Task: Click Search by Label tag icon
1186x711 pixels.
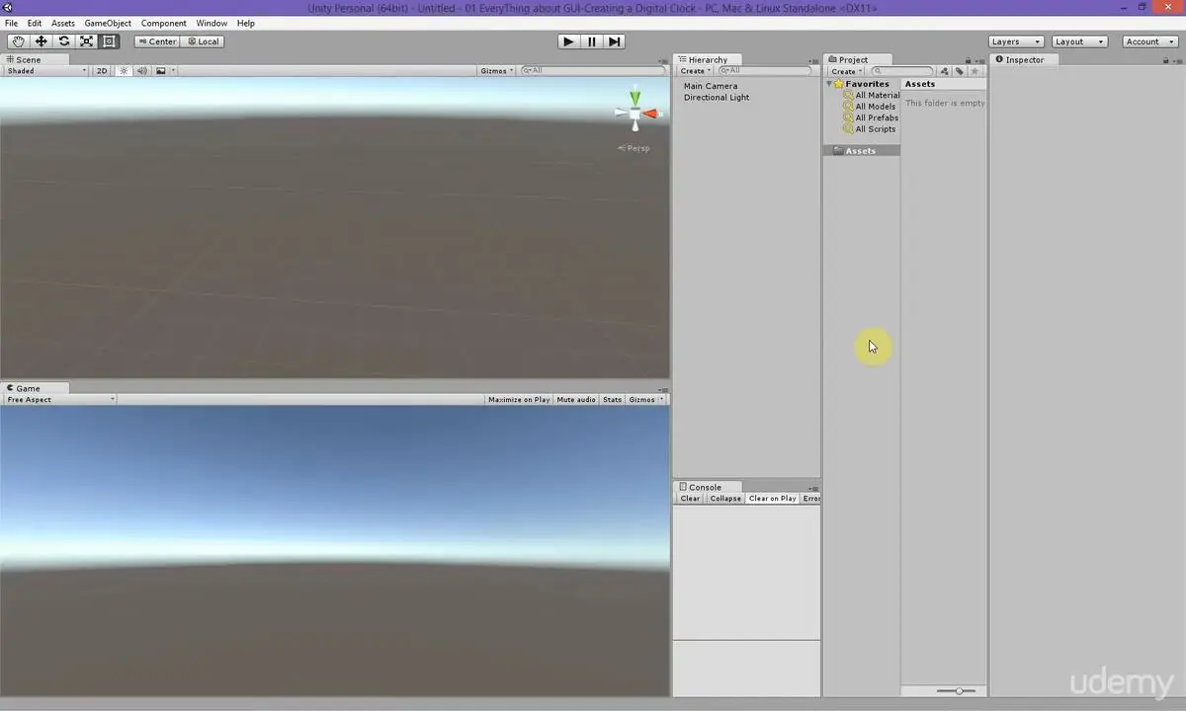Action: pos(959,71)
